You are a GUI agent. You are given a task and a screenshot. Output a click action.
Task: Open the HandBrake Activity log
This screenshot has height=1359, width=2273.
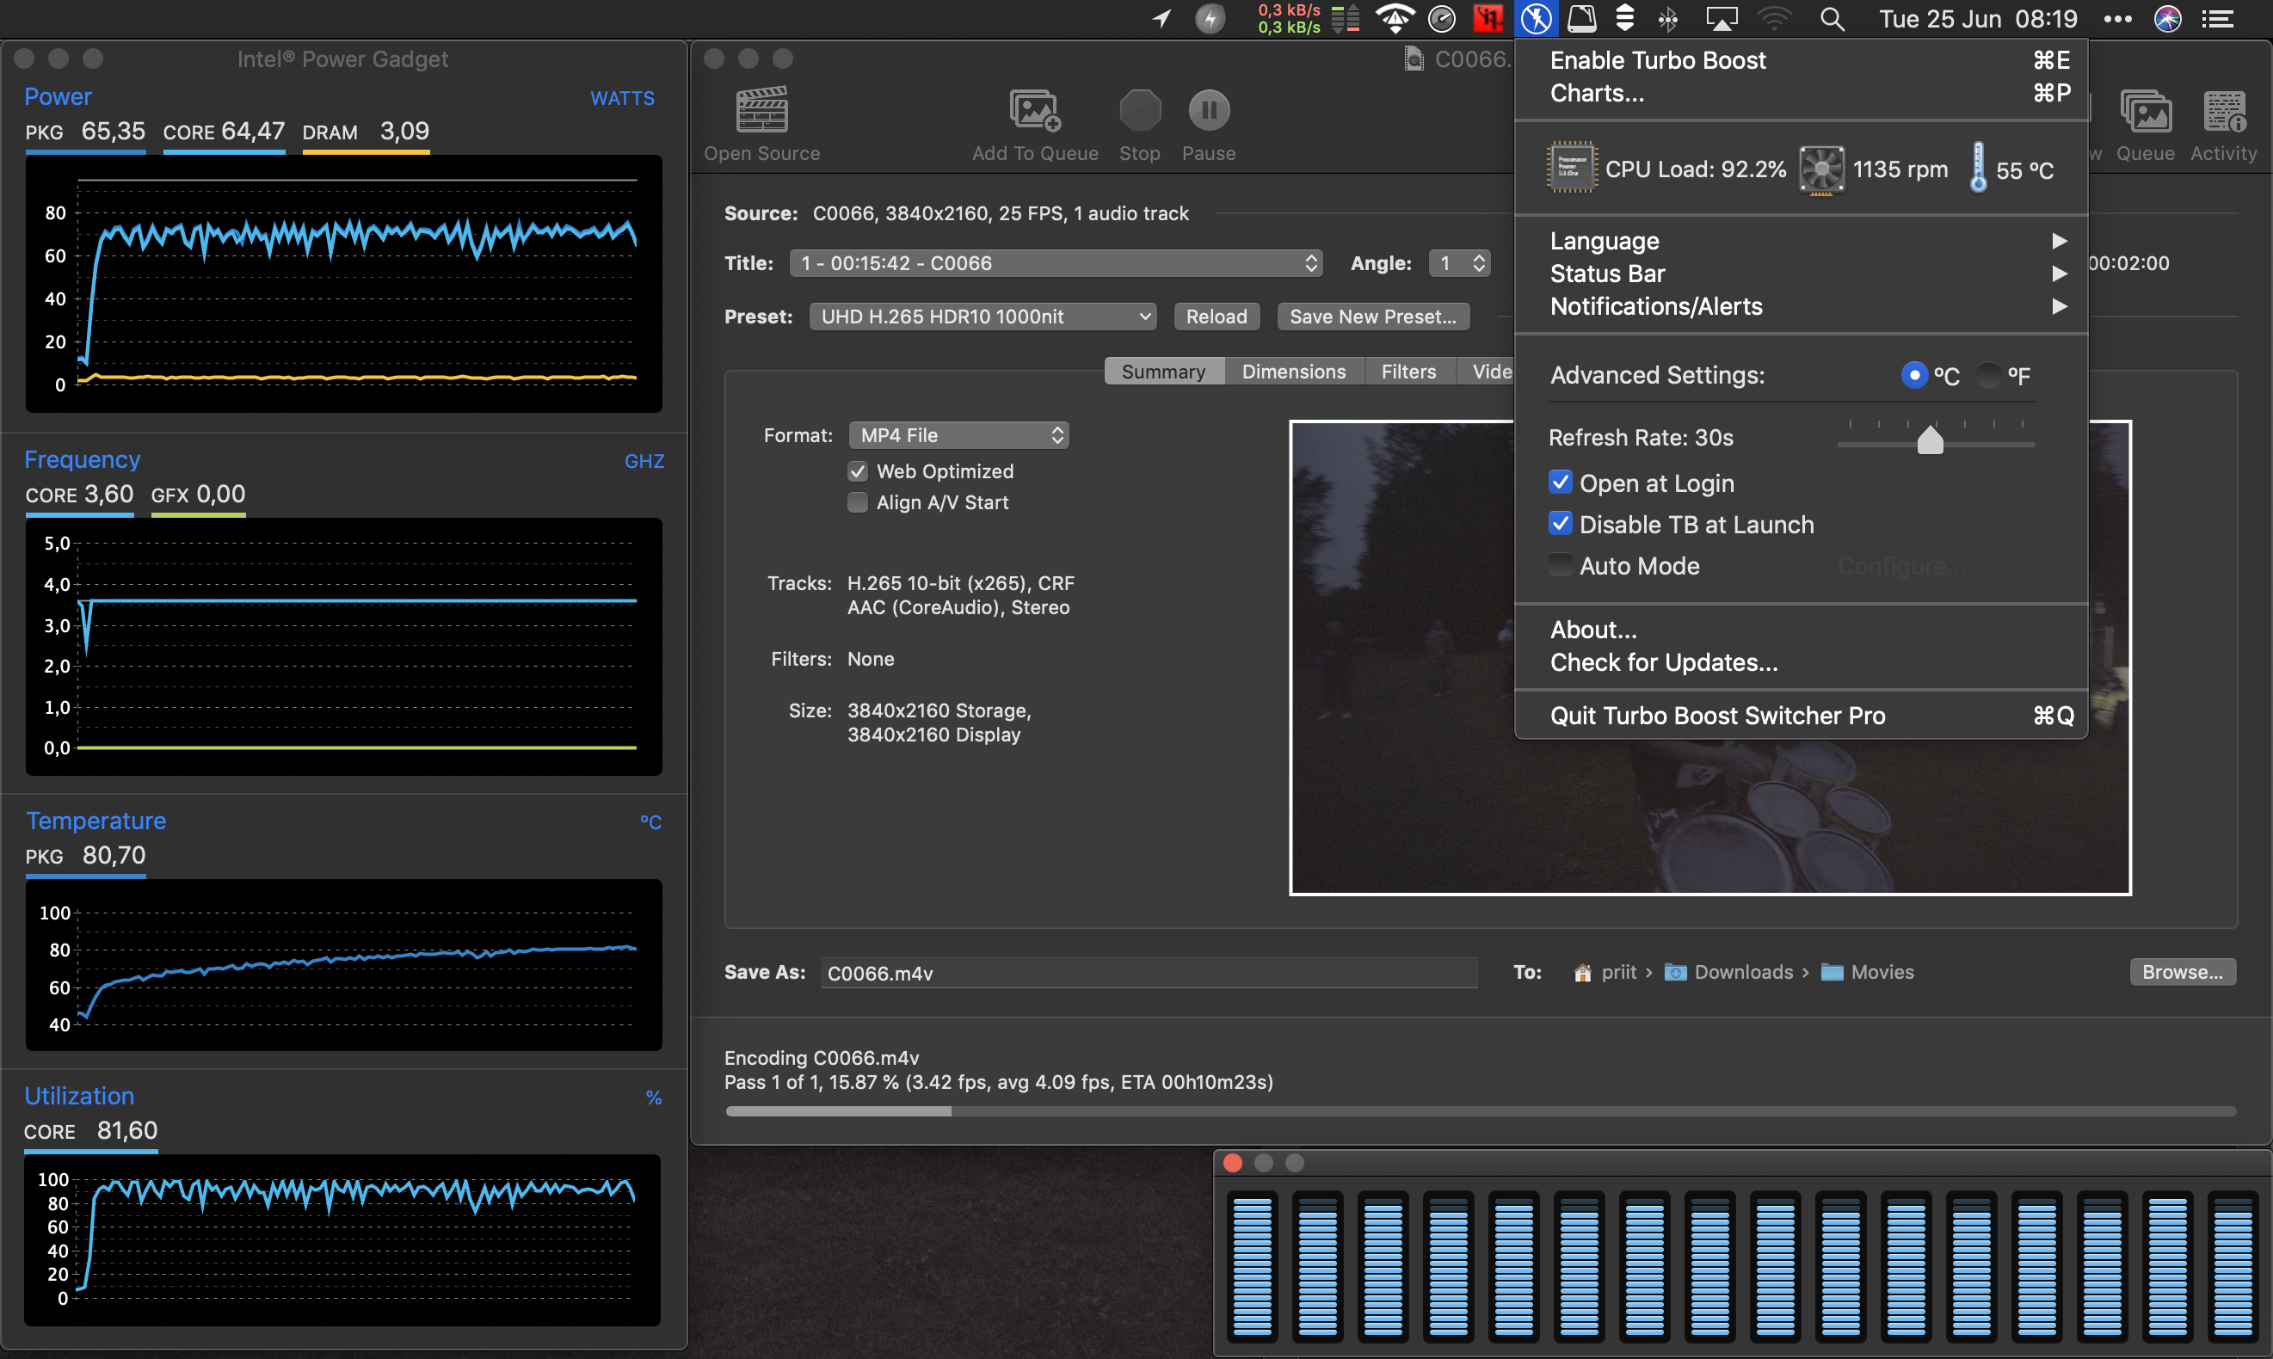(2224, 112)
